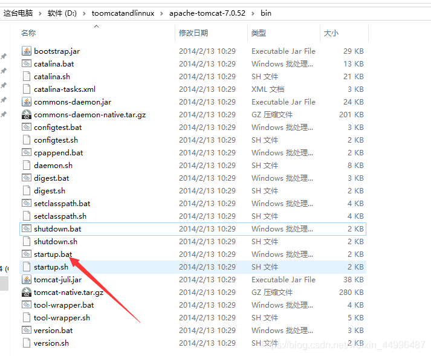Image resolution: width=431 pixels, height=356 pixels.
Task: Click the setclasspath.sh file icon
Action: (27, 216)
